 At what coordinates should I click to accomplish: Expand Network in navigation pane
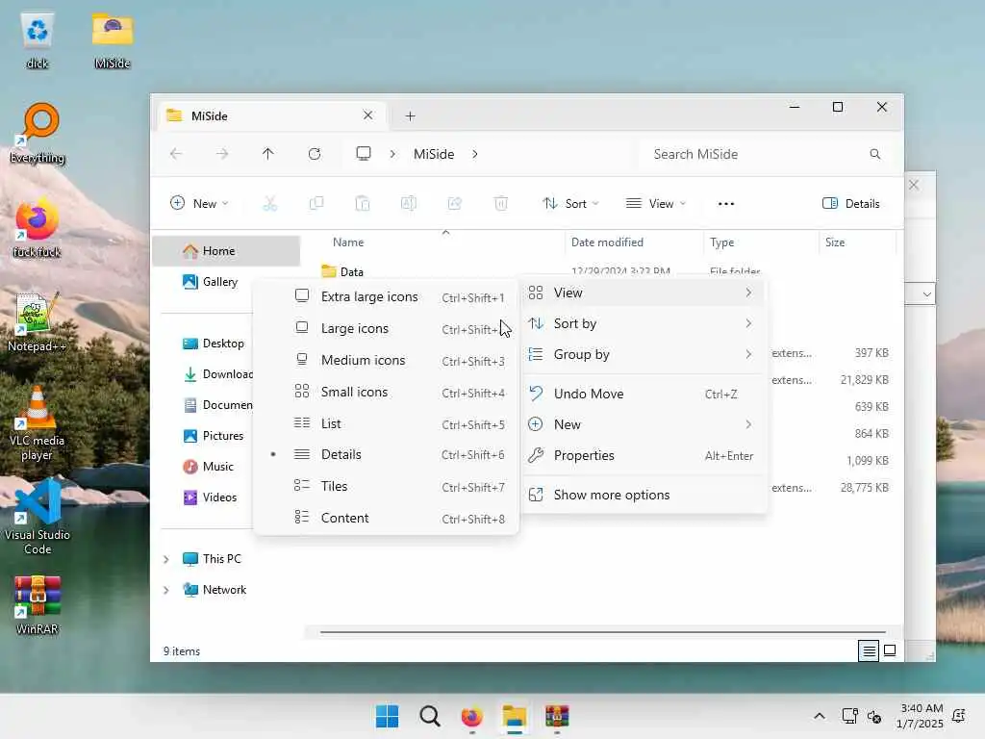pyautogui.click(x=165, y=590)
